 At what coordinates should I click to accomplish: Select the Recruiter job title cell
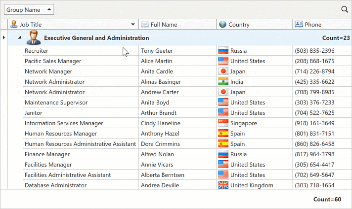coord(81,51)
